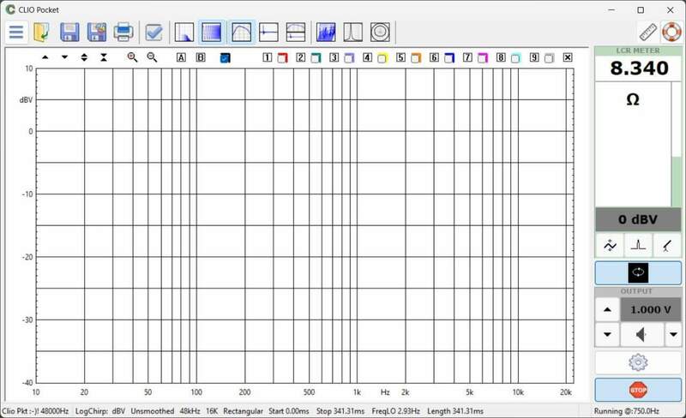Image resolution: width=686 pixels, height=418 pixels.
Task: Toggle overlay 4 yellow checkbox
Action: point(382,58)
